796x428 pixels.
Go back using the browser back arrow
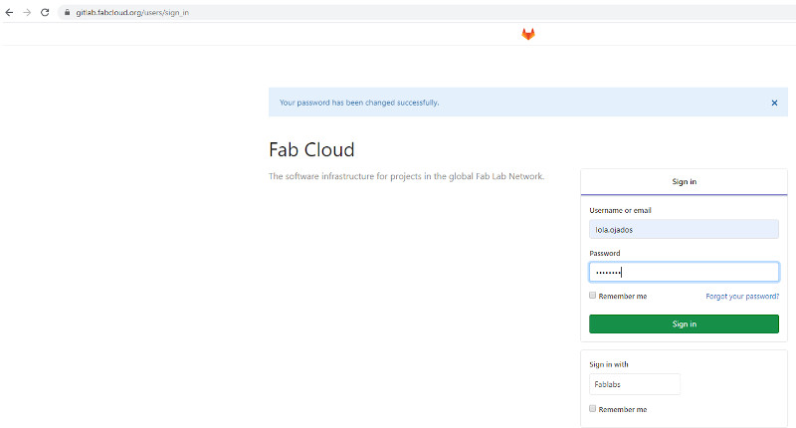pyautogui.click(x=9, y=12)
